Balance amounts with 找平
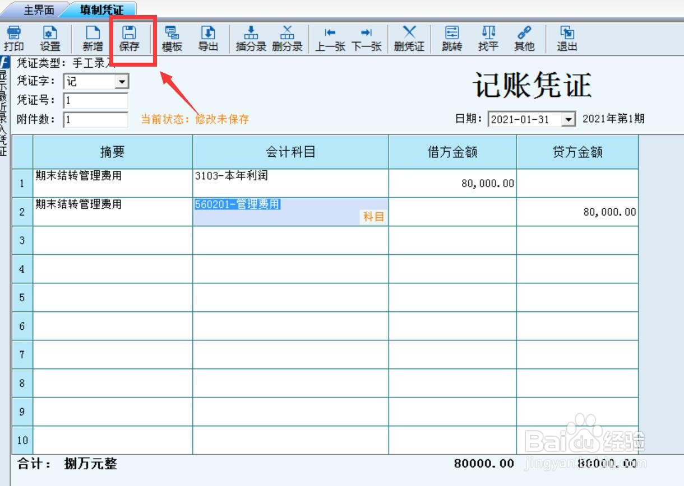This screenshot has width=684, height=486. 488,39
